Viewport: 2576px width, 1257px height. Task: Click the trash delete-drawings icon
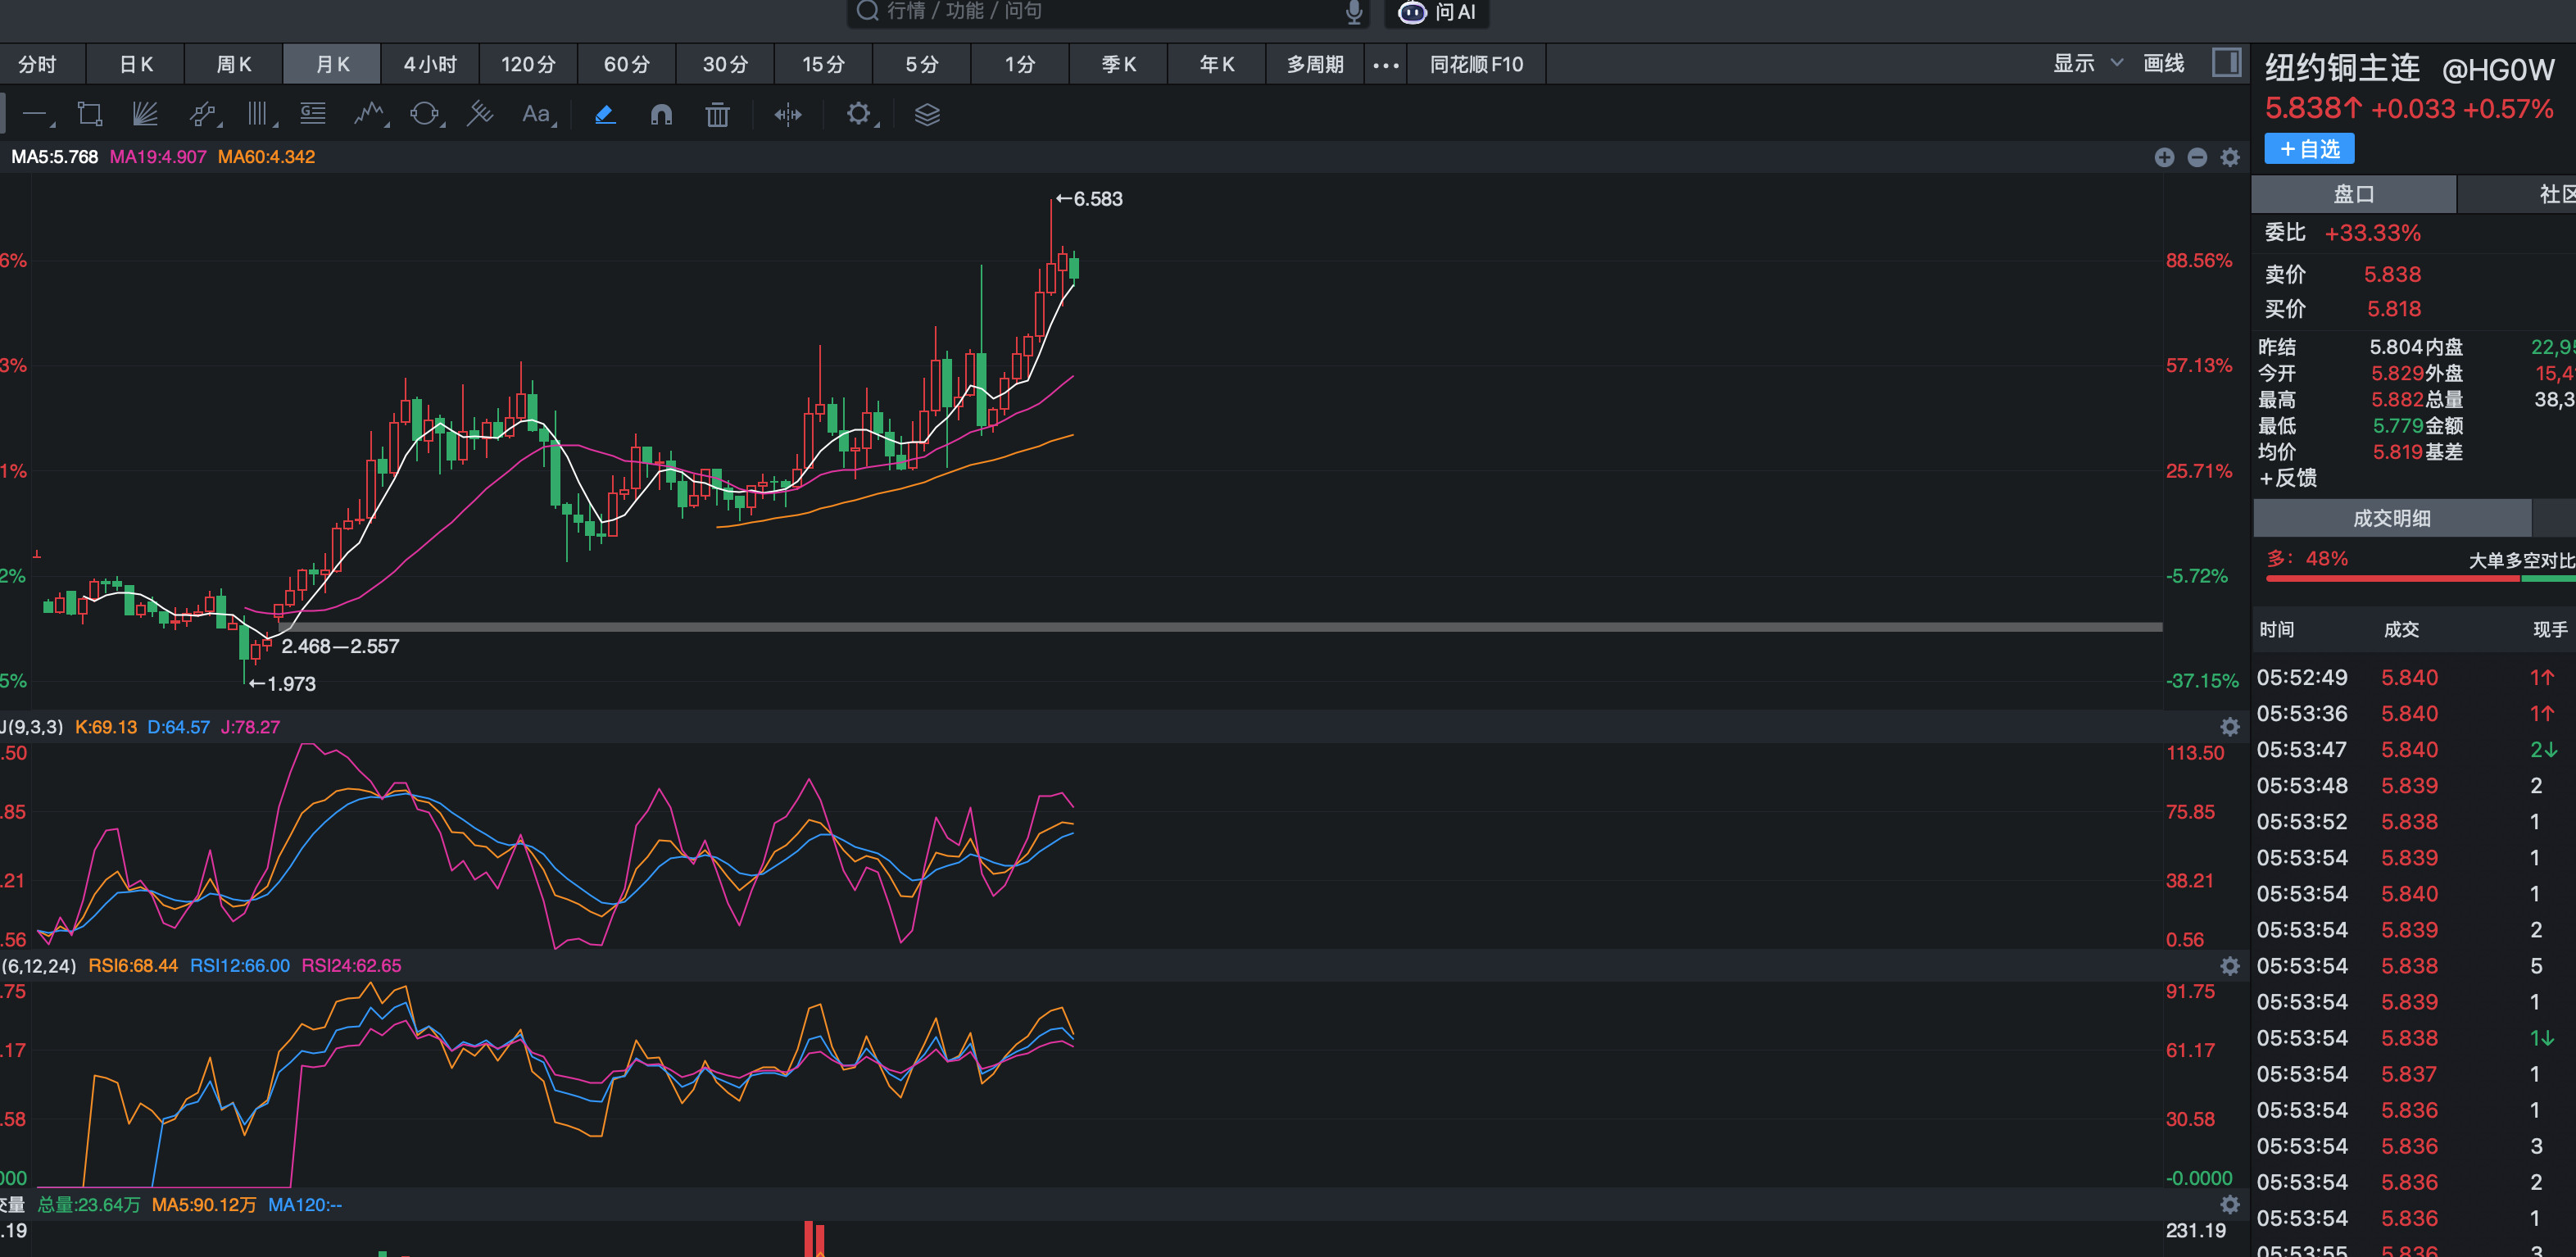point(717,114)
